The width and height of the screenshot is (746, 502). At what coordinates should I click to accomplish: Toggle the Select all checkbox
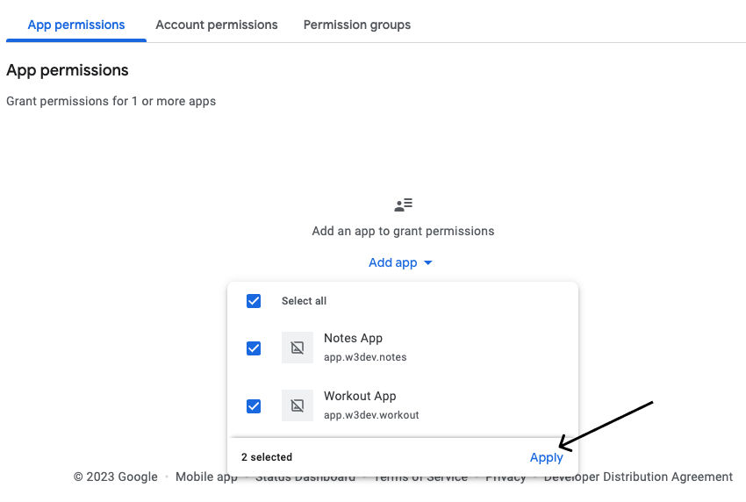point(254,301)
